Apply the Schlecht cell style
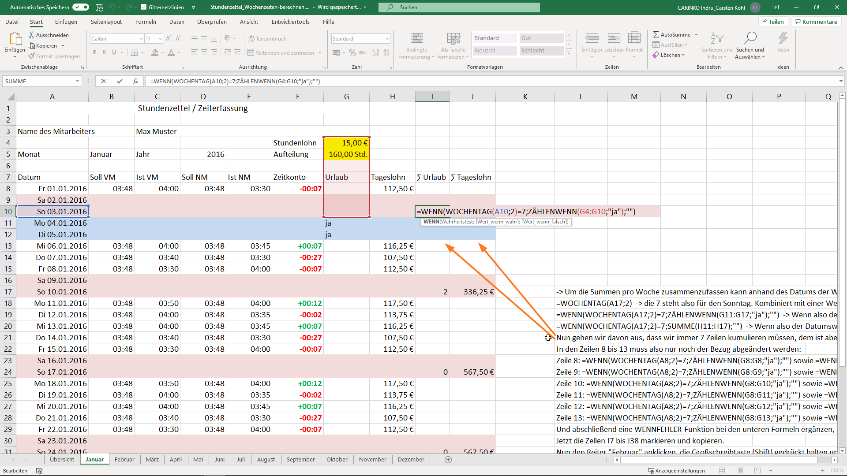Screen dimensions: 847x476 541,51
